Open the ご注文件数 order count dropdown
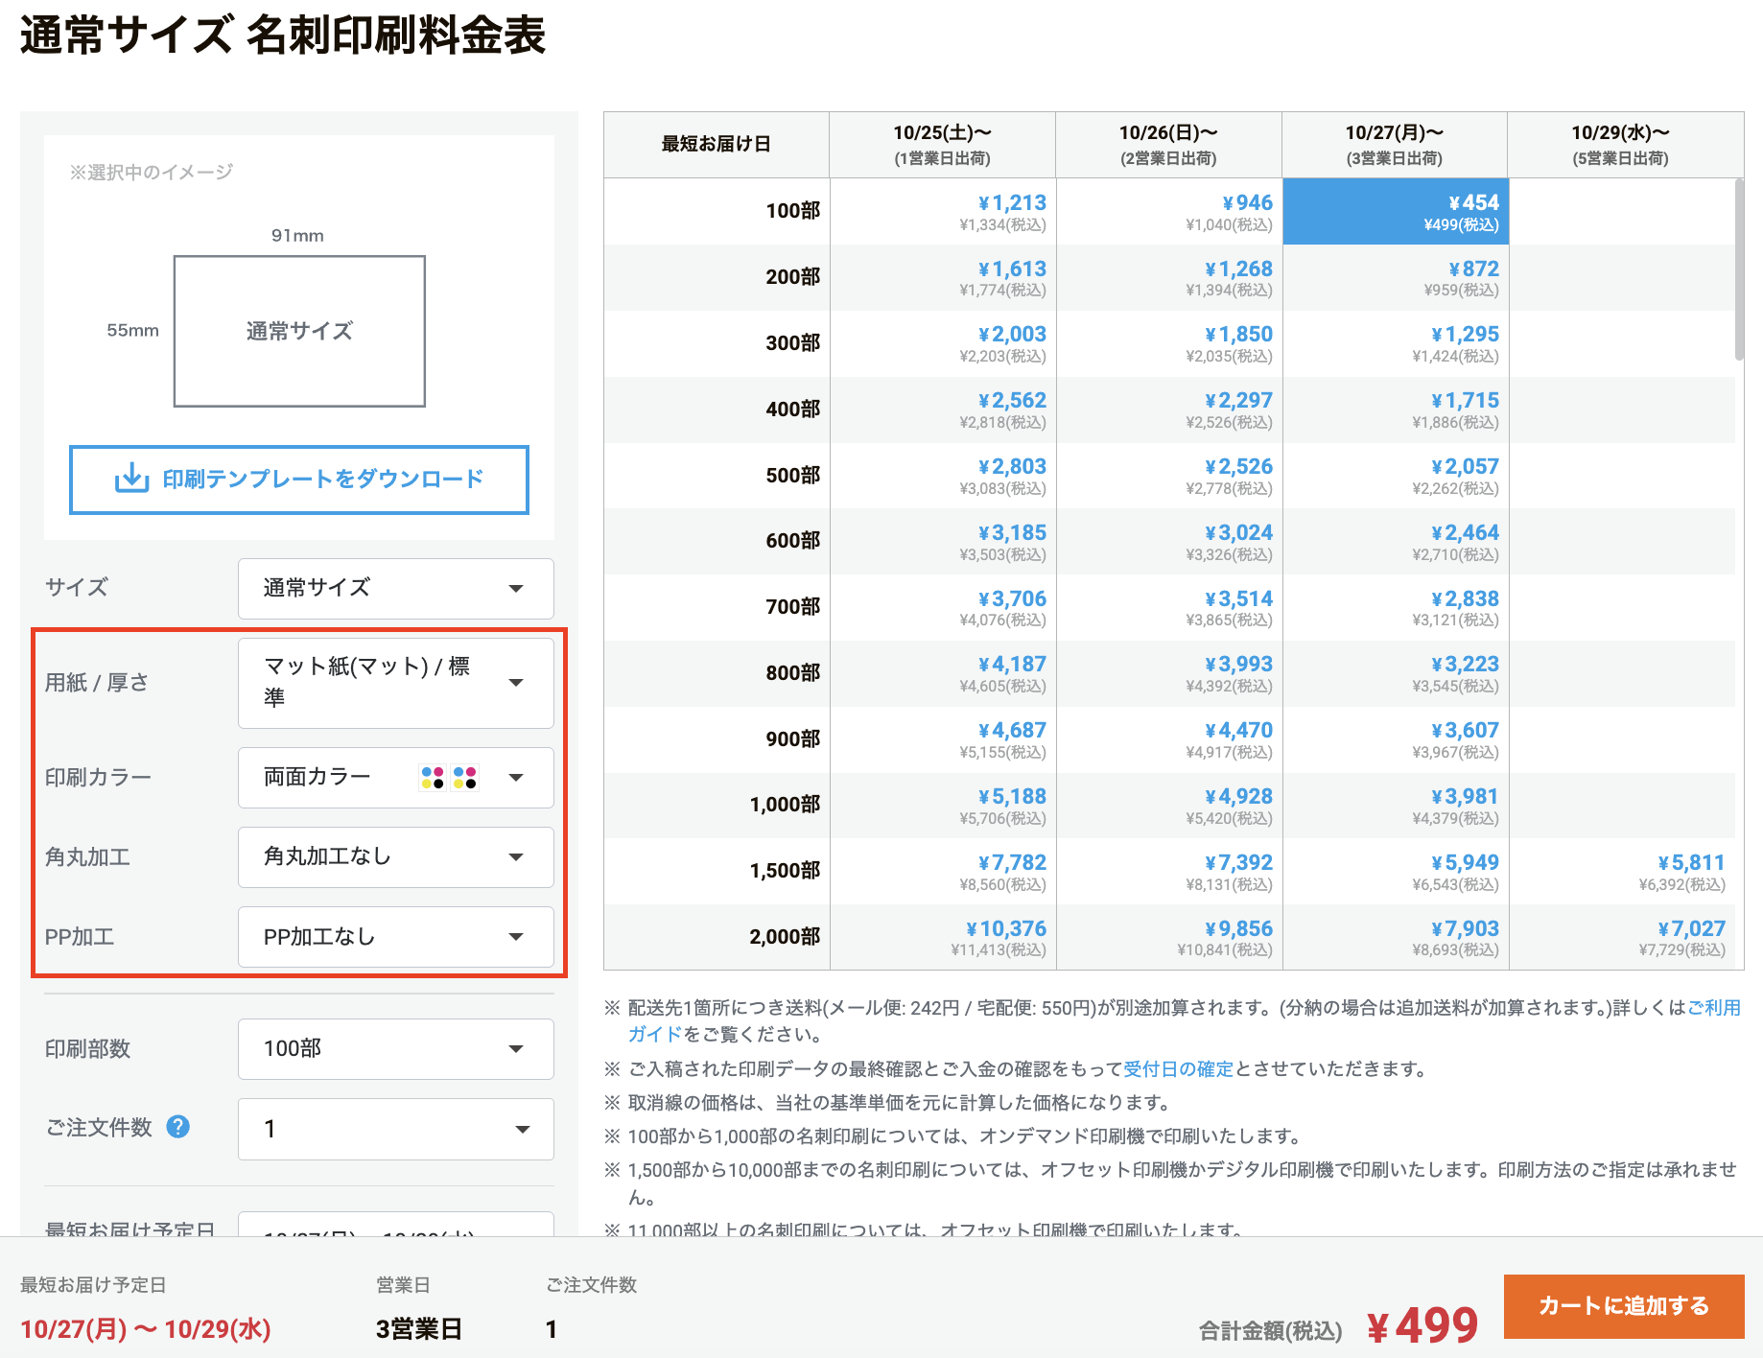 pos(395,1129)
